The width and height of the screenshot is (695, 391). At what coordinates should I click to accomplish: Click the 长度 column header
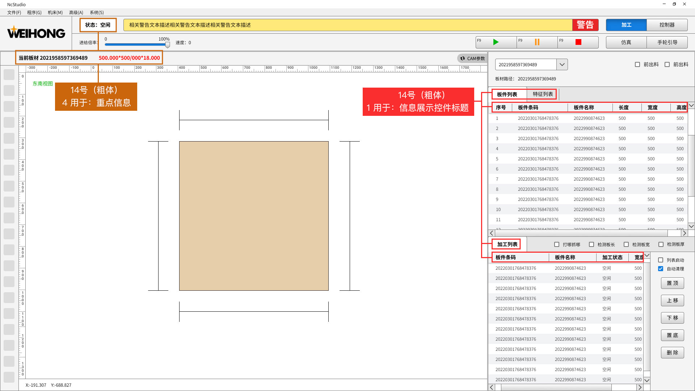tap(624, 108)
